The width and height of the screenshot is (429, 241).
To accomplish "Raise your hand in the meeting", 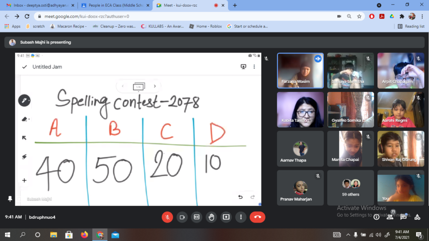I will coord(212,217).
